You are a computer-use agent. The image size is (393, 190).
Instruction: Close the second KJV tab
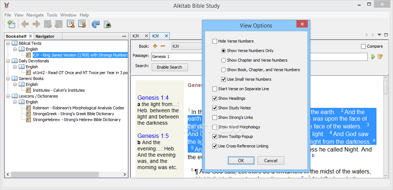tap(166, 36)
